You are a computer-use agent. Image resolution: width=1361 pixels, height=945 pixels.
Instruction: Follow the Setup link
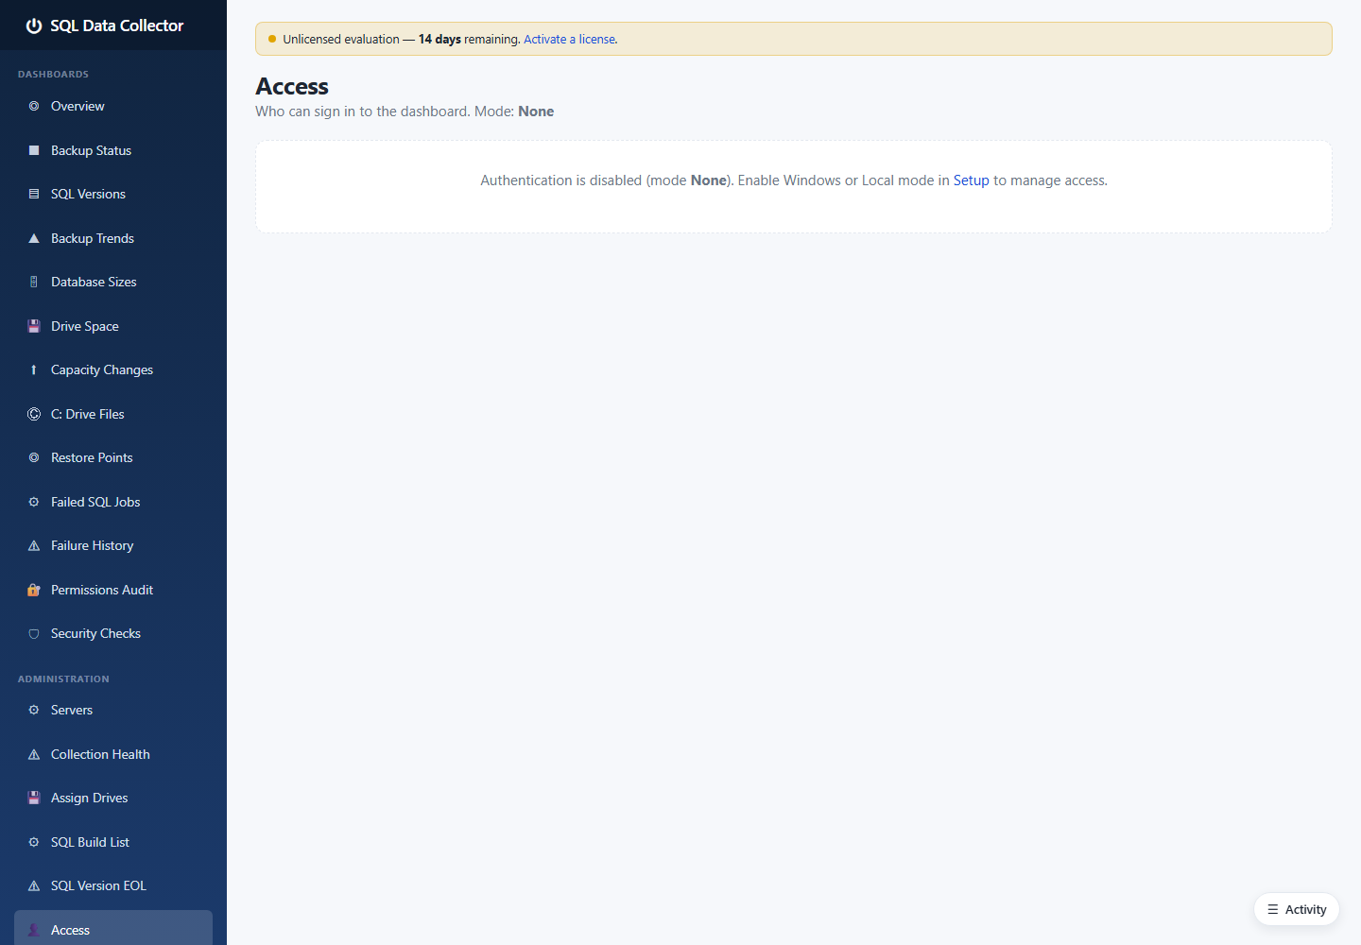point(971,180)
